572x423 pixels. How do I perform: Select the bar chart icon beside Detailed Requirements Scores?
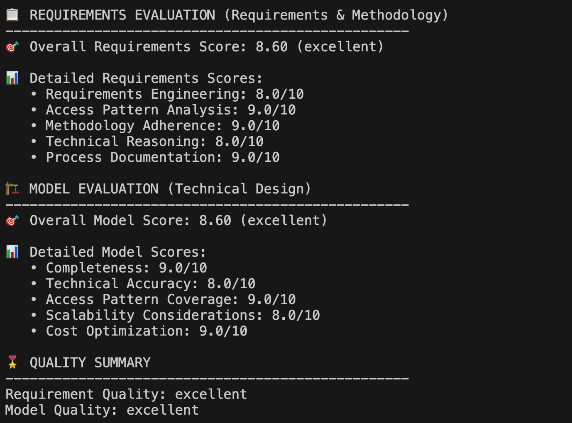[x=12, y=78]
